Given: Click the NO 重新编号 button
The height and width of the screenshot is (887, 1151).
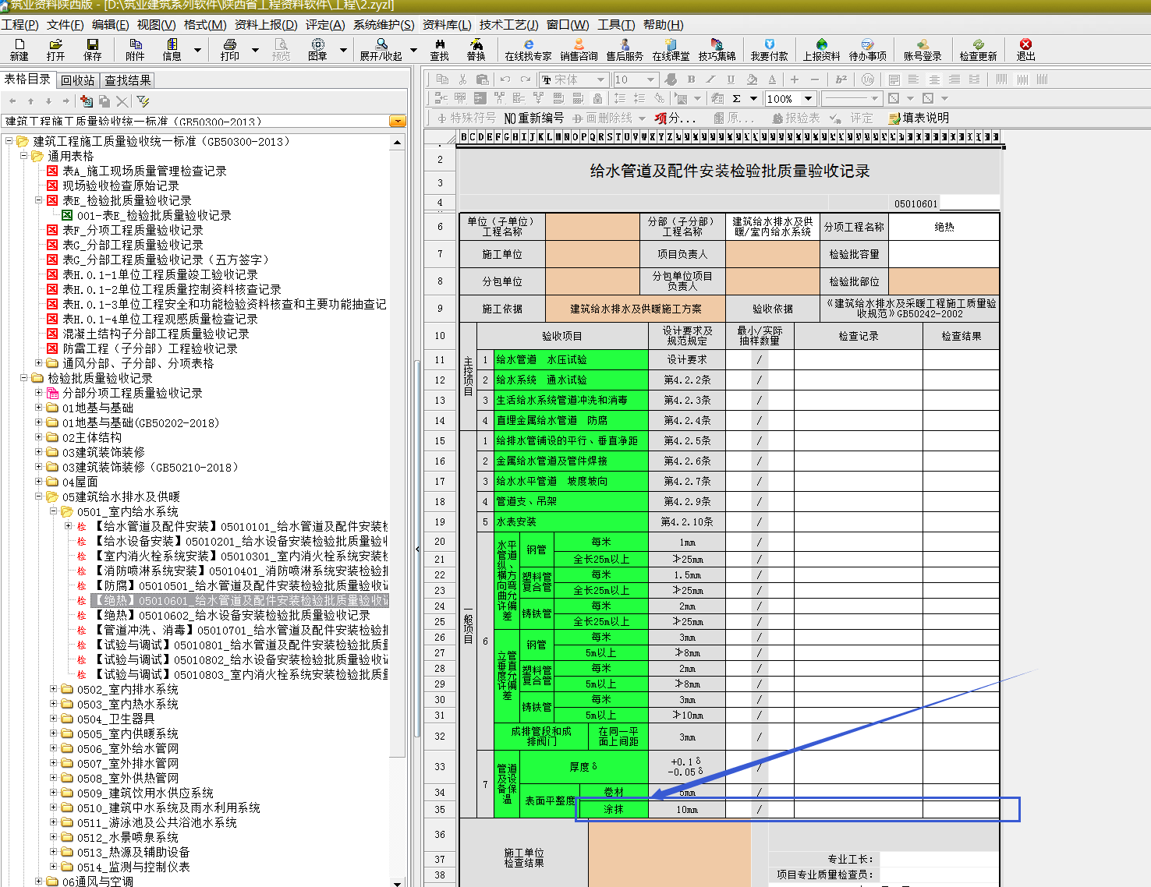Looking at the screenshot, I should point(534,118).
